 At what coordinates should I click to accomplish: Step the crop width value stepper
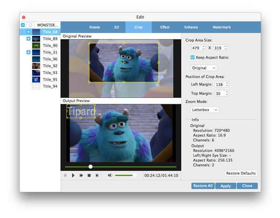tap(203, 48)
